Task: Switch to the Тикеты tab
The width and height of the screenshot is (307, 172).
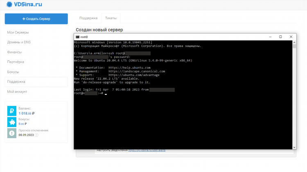Action: pos(111,18)
